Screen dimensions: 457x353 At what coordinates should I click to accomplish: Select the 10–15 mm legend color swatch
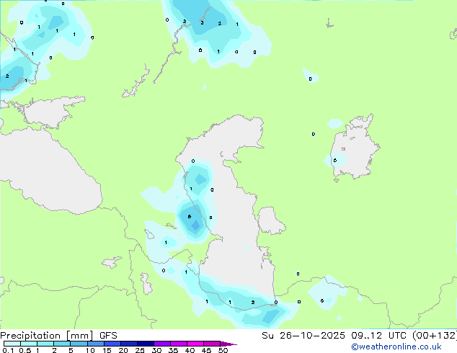coord(96,344)
